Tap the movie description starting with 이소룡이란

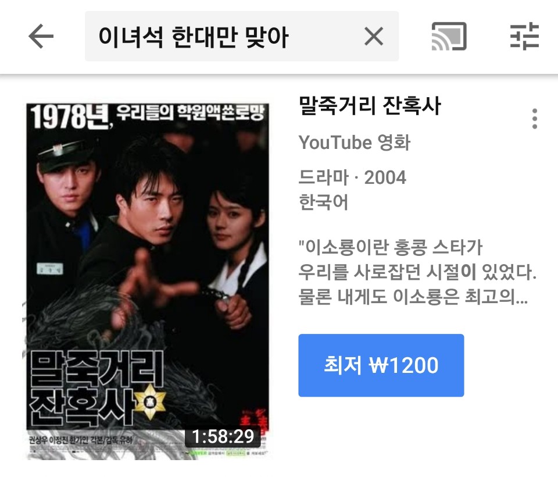pyautogui.click(x=417, y=272)
